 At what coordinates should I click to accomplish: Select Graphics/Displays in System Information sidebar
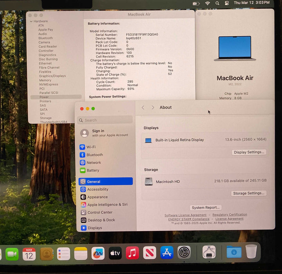click(52, 76)
